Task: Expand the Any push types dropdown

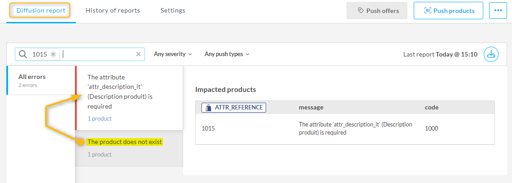Action: pyautogui.click(x=227, y=54)
